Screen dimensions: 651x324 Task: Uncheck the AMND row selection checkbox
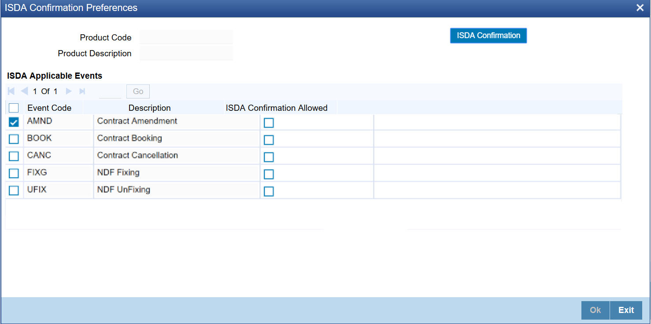coord(14,122)
